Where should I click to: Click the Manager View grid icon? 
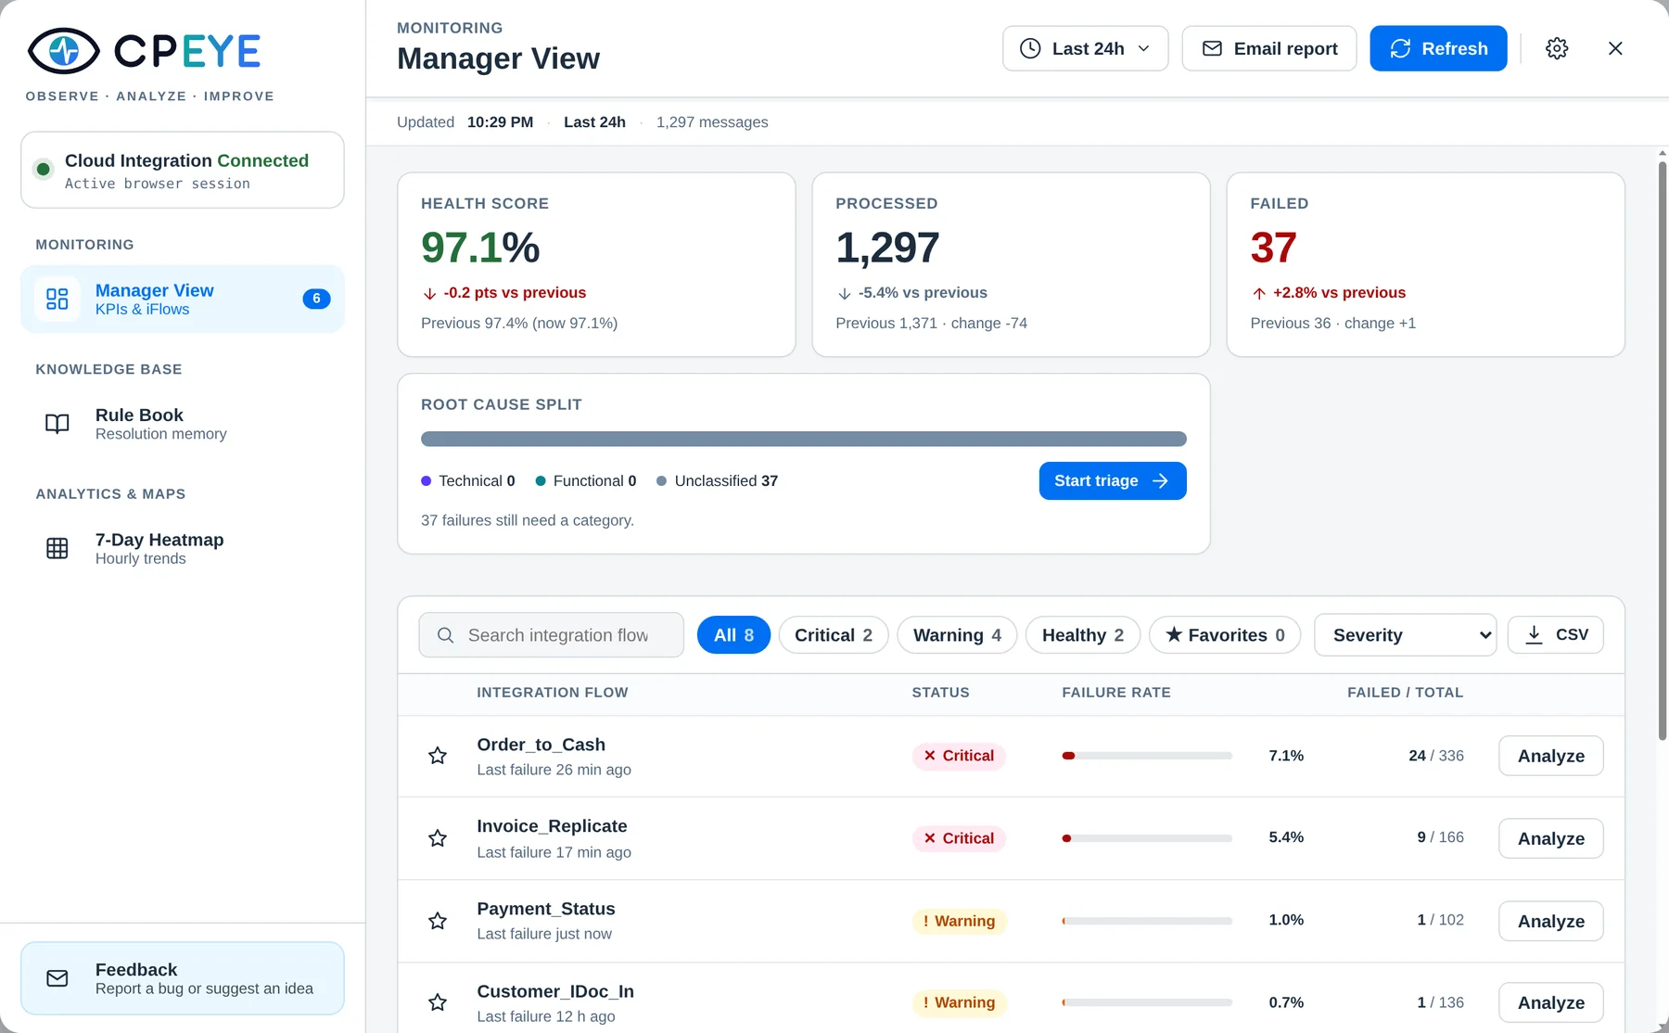click(57, 299)
